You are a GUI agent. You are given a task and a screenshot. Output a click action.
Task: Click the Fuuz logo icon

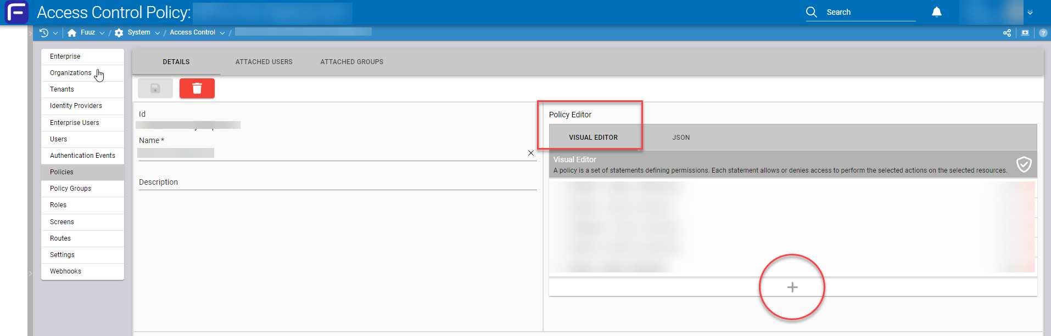click(16, 12)
